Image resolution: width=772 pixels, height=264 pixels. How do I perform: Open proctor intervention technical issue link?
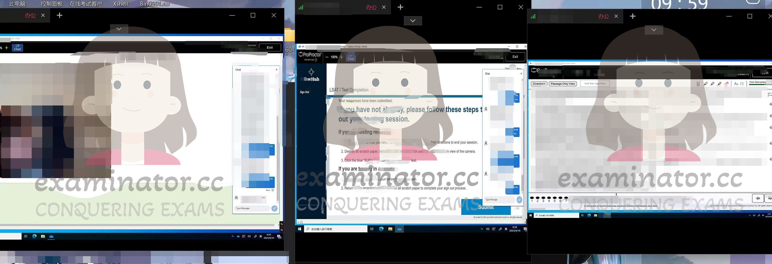pyautogui.click(x=620, y=206)
